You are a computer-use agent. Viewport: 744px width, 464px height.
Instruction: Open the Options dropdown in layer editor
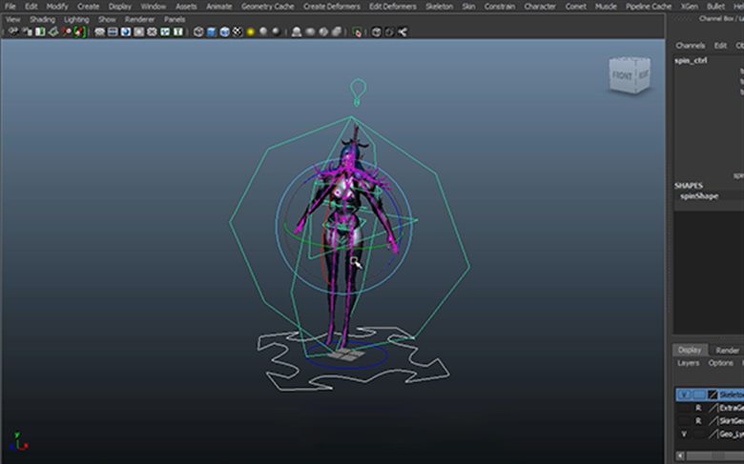tap(721, 363)
